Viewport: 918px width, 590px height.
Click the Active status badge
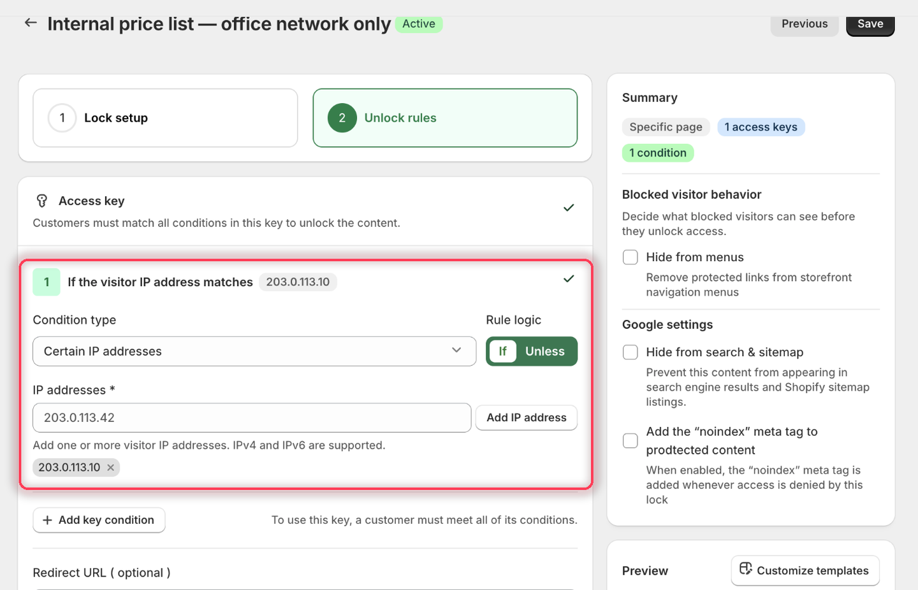[x=419, y=24]
